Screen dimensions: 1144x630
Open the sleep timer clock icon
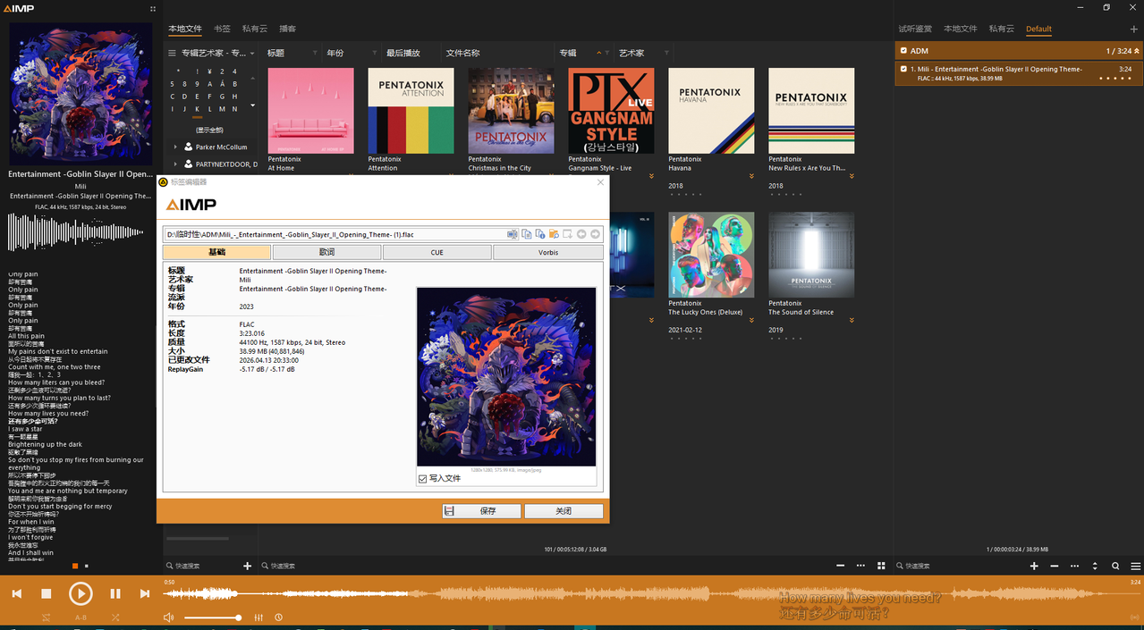(x=278, y=617)
